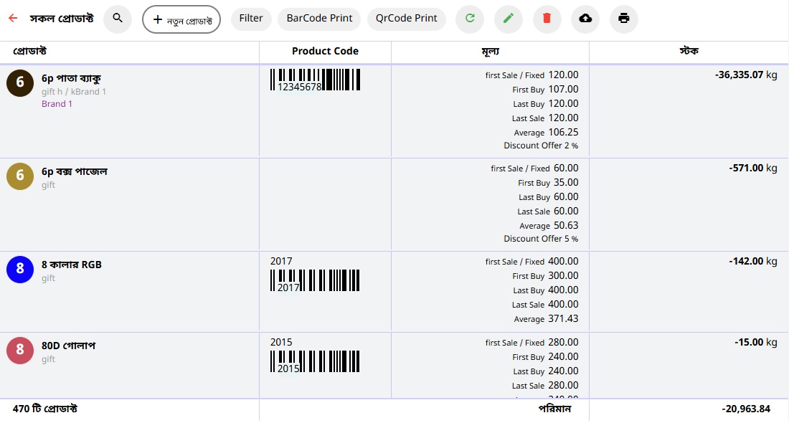Click barcode 12345678 image

point(316,80)
